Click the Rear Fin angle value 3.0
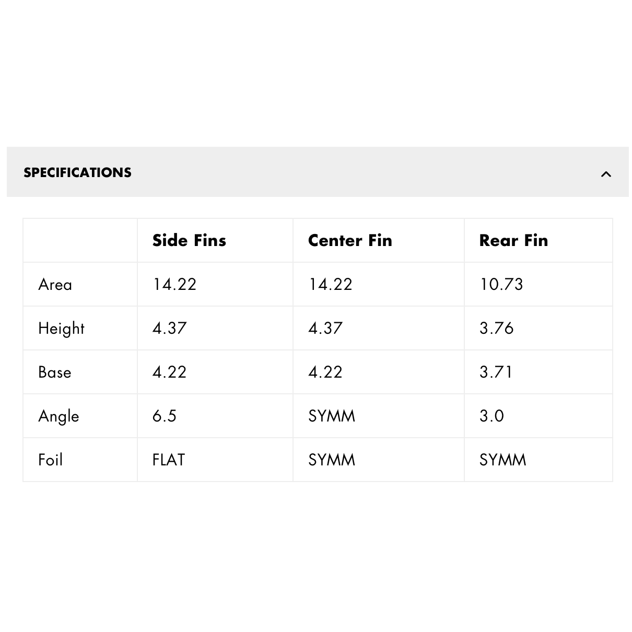Screen dimensions: 632x632 (x=491, y=416)
